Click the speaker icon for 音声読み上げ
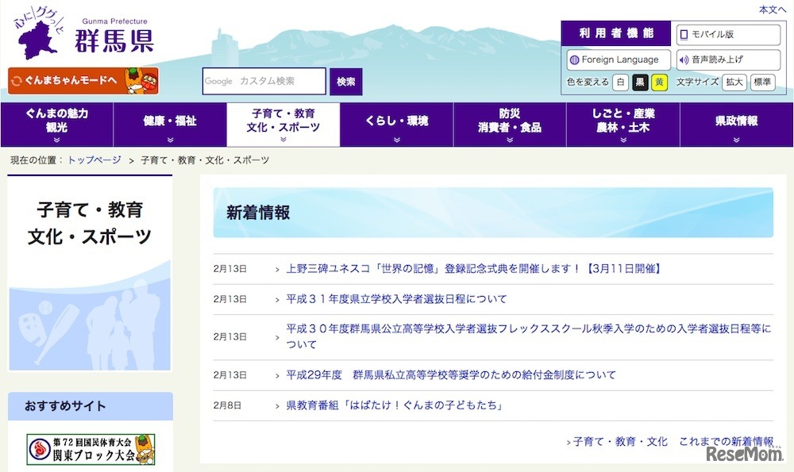The image size is (794, 472). coord(683,59)
